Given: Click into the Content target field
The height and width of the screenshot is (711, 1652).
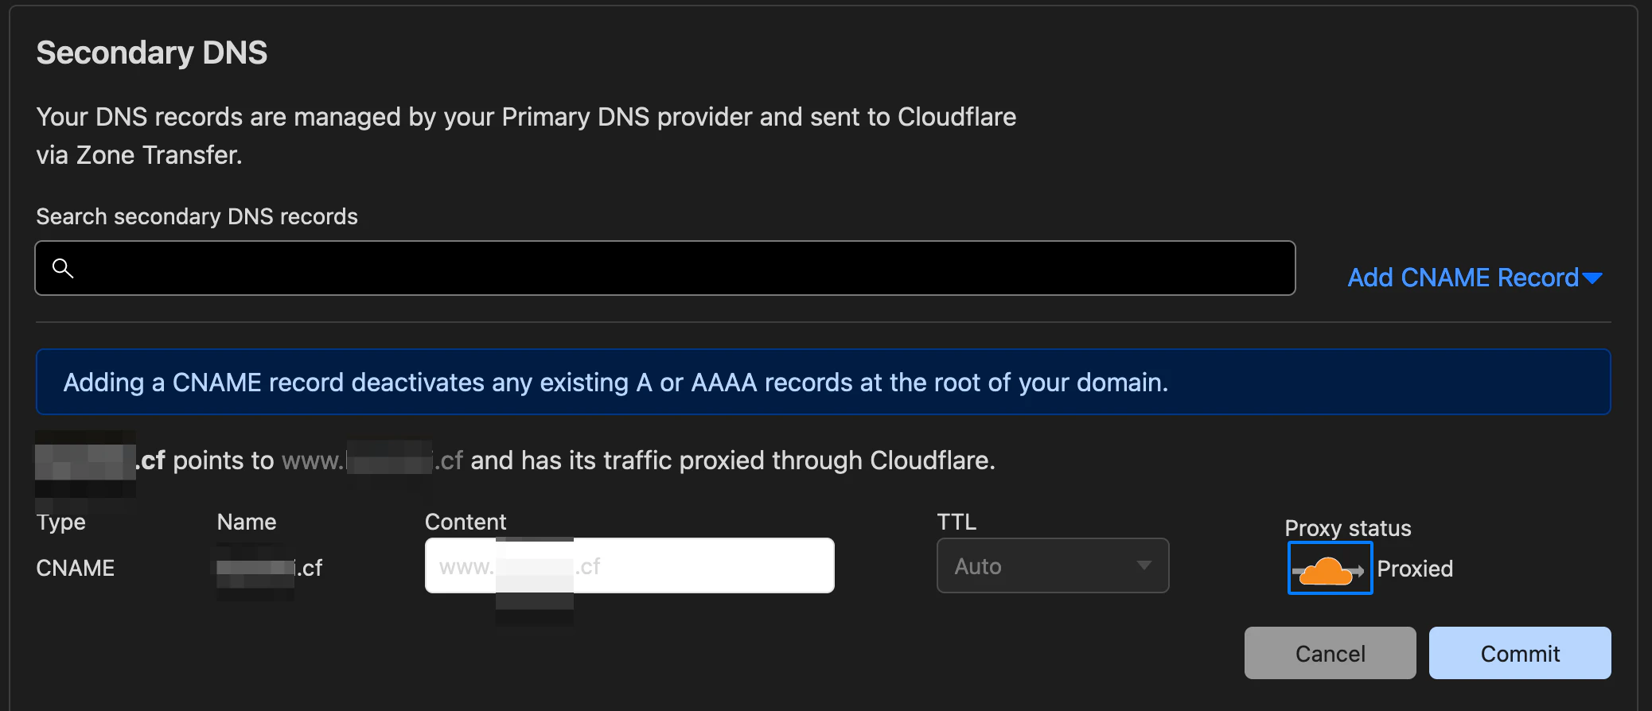Looking at the screenshot, I should [x=629, y=565].
